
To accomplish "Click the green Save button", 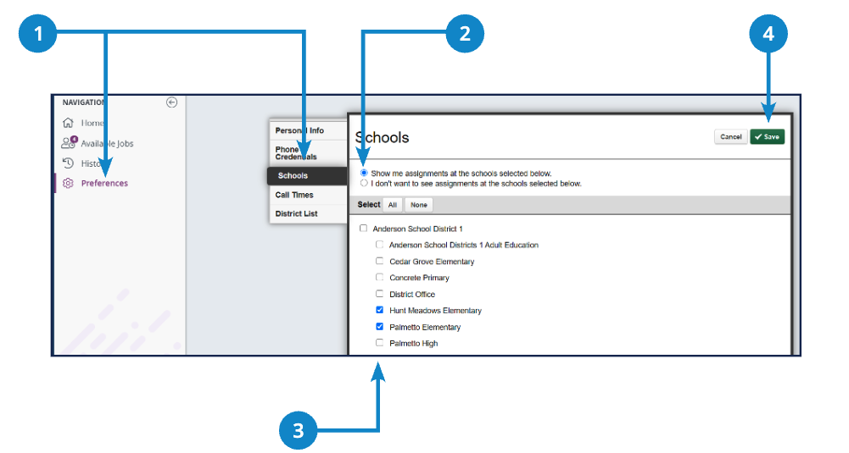I will pyautogui.click(x=768, y=137).
